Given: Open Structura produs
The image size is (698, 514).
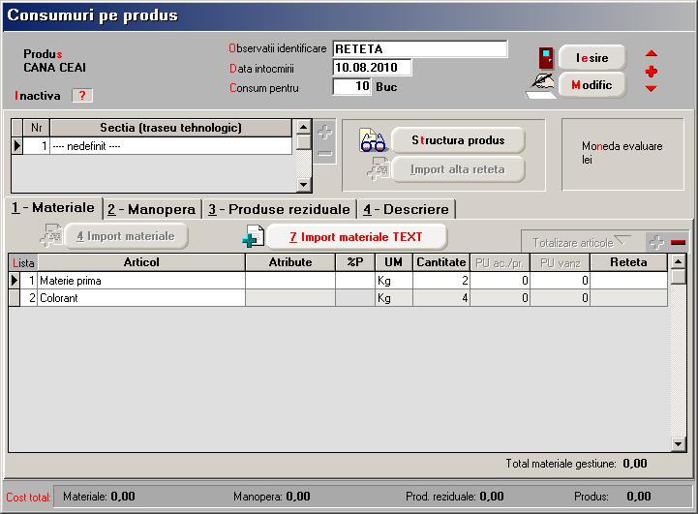Looking at the screenshot, I should pos(458,140).
